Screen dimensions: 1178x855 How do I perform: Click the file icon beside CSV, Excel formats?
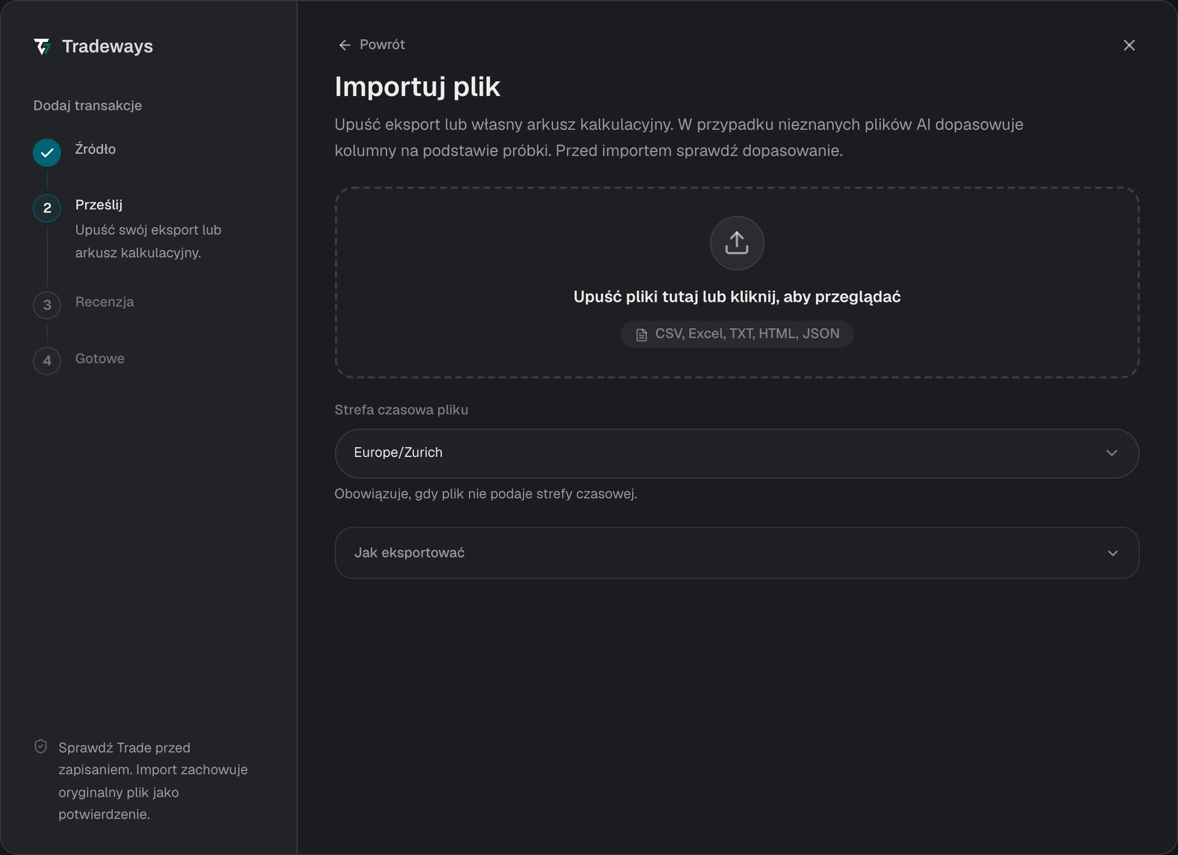point(641,335)
